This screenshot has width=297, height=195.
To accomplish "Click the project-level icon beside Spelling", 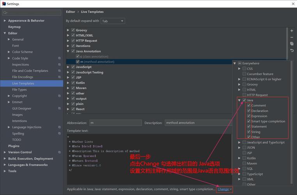I will point(60,133).
